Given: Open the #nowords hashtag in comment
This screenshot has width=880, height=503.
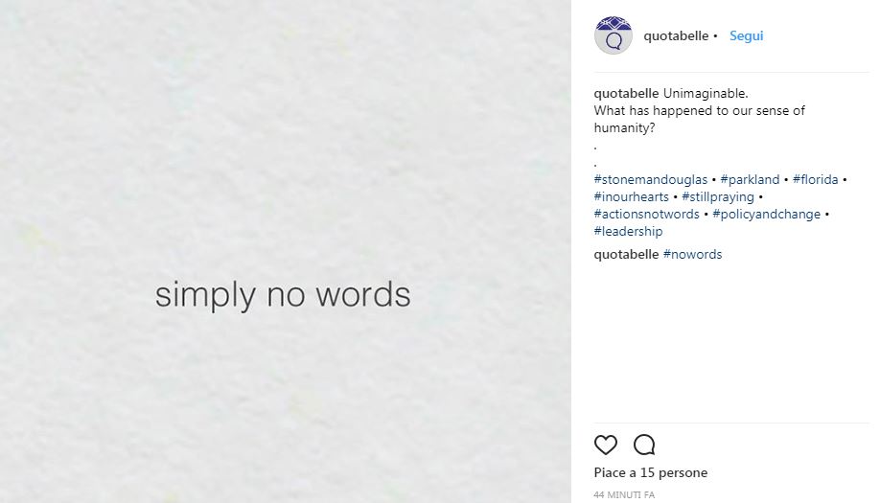Looking at the screenshot, I should coord(692,255).
